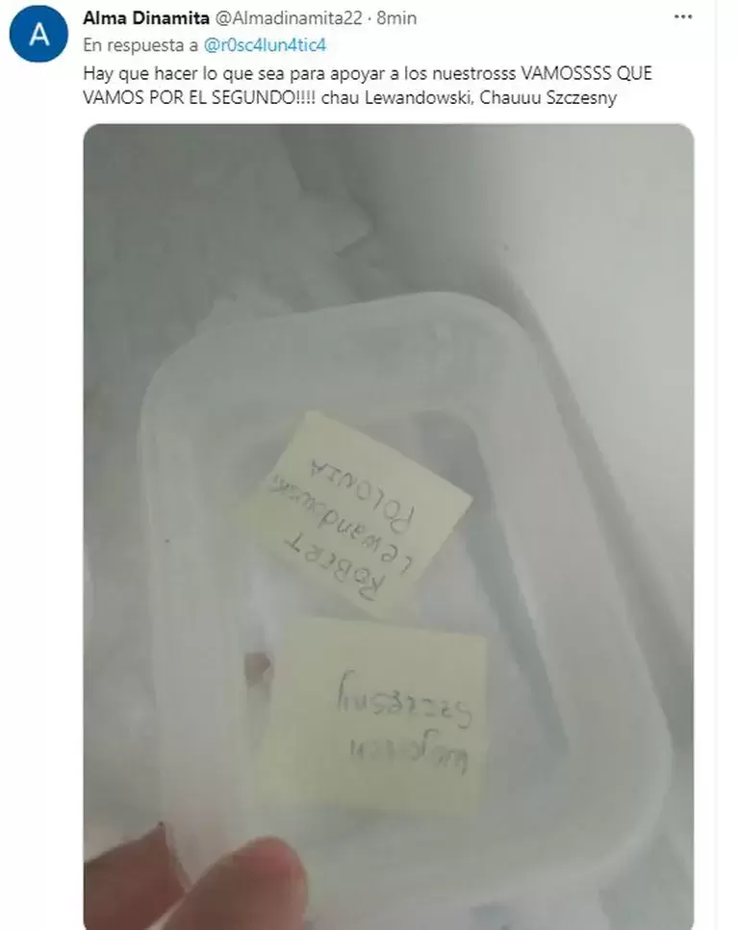Click the 'En respuesta a' label
This screenshot has width=738, height=930.
(140, 45)
